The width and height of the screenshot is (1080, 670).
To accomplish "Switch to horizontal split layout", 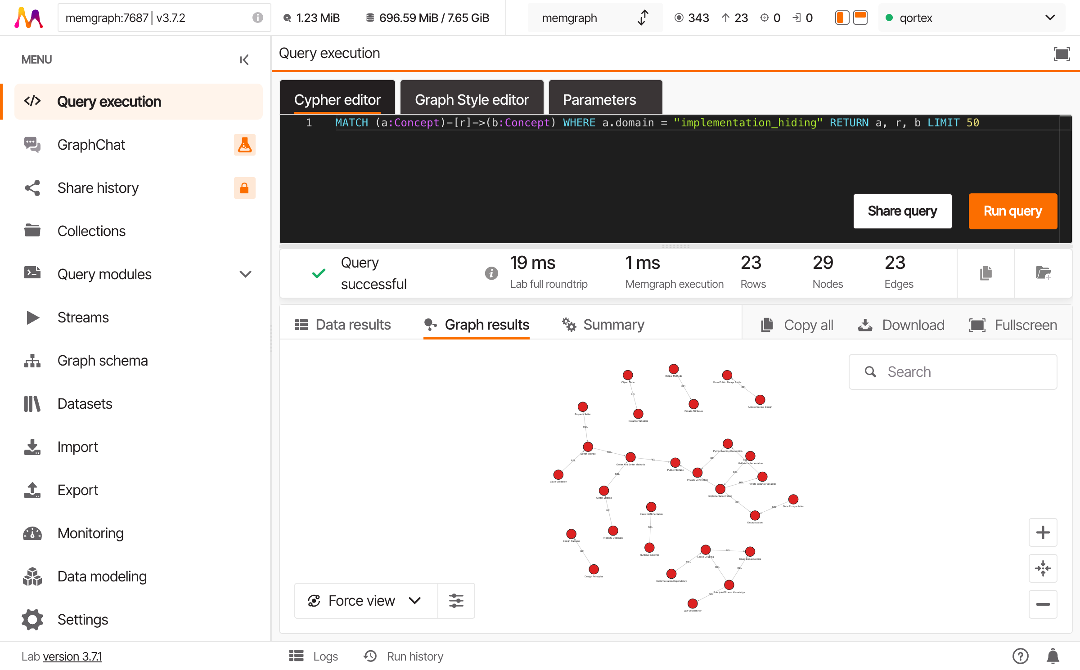I will coord(860,18).
